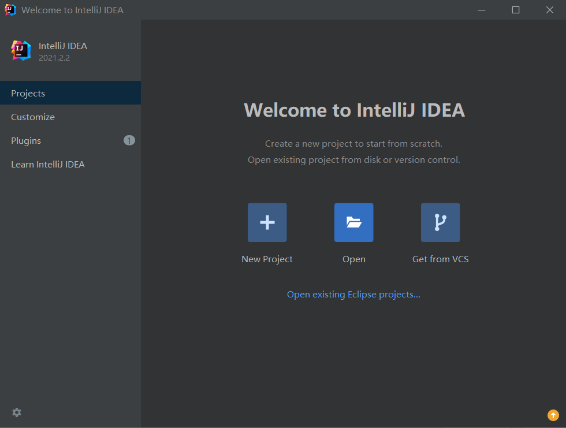The width and height of the screenshot is (566, 428).
Task: Click the Open button label
Action: pyautogui.click(x=353, y=259)
